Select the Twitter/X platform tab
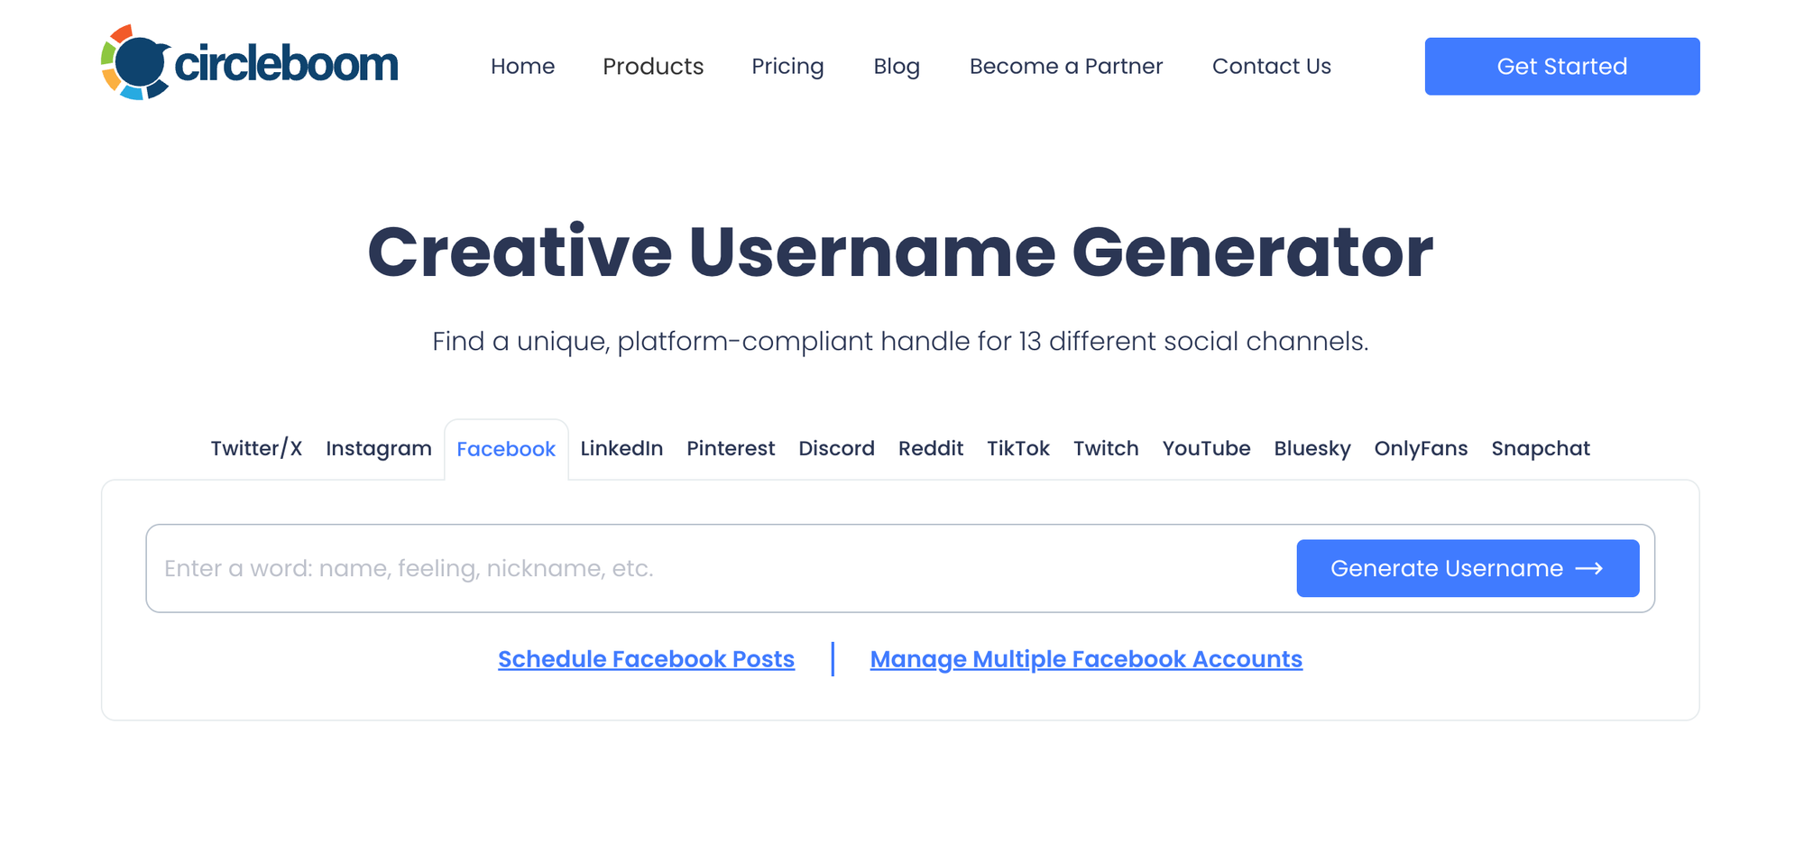Image resolution: width=1804 pixels, height=853 pixels. (x=255, y=448)
